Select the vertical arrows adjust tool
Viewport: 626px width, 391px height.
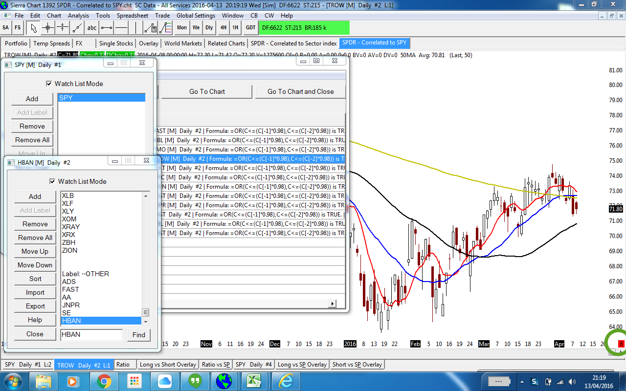(x=62, y=27)
